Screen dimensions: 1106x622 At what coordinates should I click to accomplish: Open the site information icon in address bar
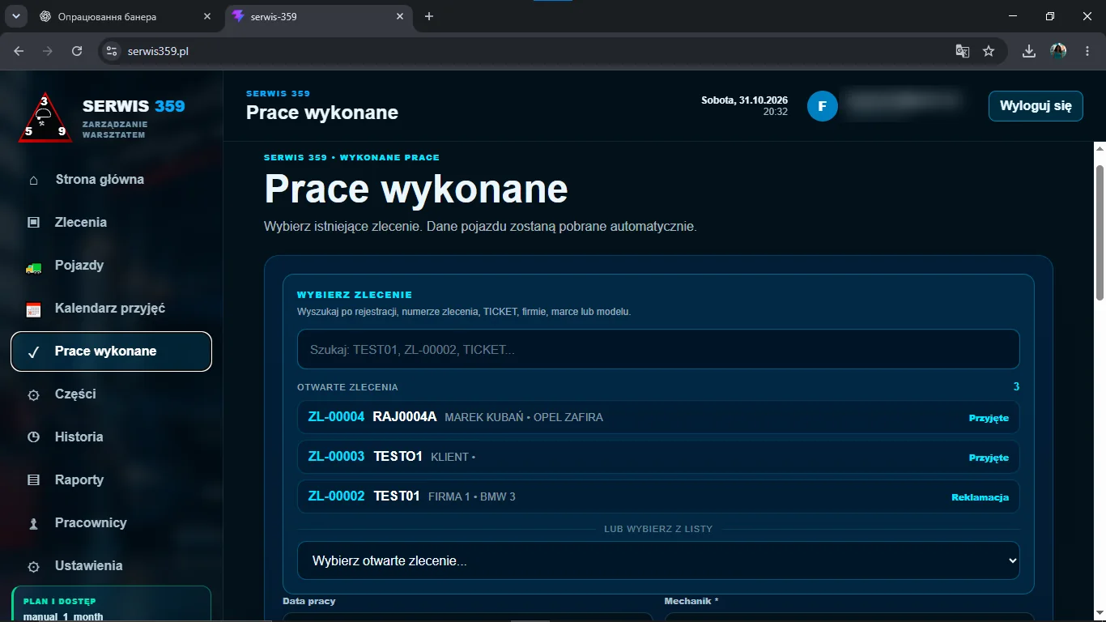click(x=113, y=51)
